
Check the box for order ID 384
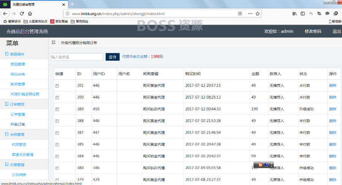click(57, 156)
